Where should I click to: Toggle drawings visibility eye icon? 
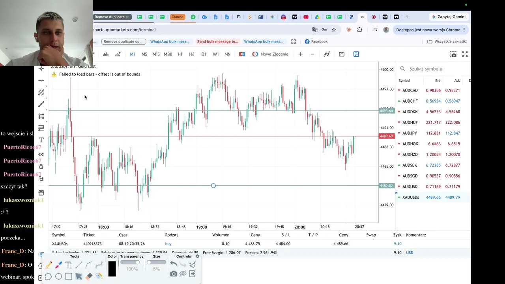(x=41, y=155)
